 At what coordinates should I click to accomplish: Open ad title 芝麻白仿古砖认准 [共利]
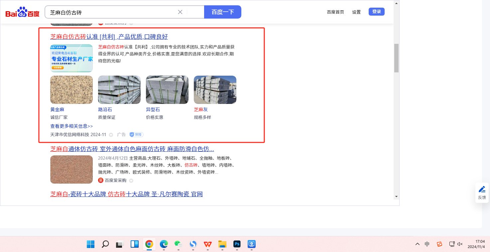point(109,37)
